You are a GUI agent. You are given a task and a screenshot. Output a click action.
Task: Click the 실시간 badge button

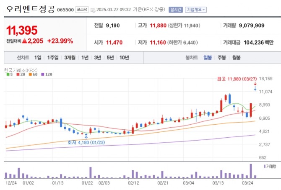[x=176, y=10]
